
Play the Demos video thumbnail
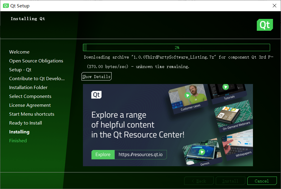coord(202,152)
